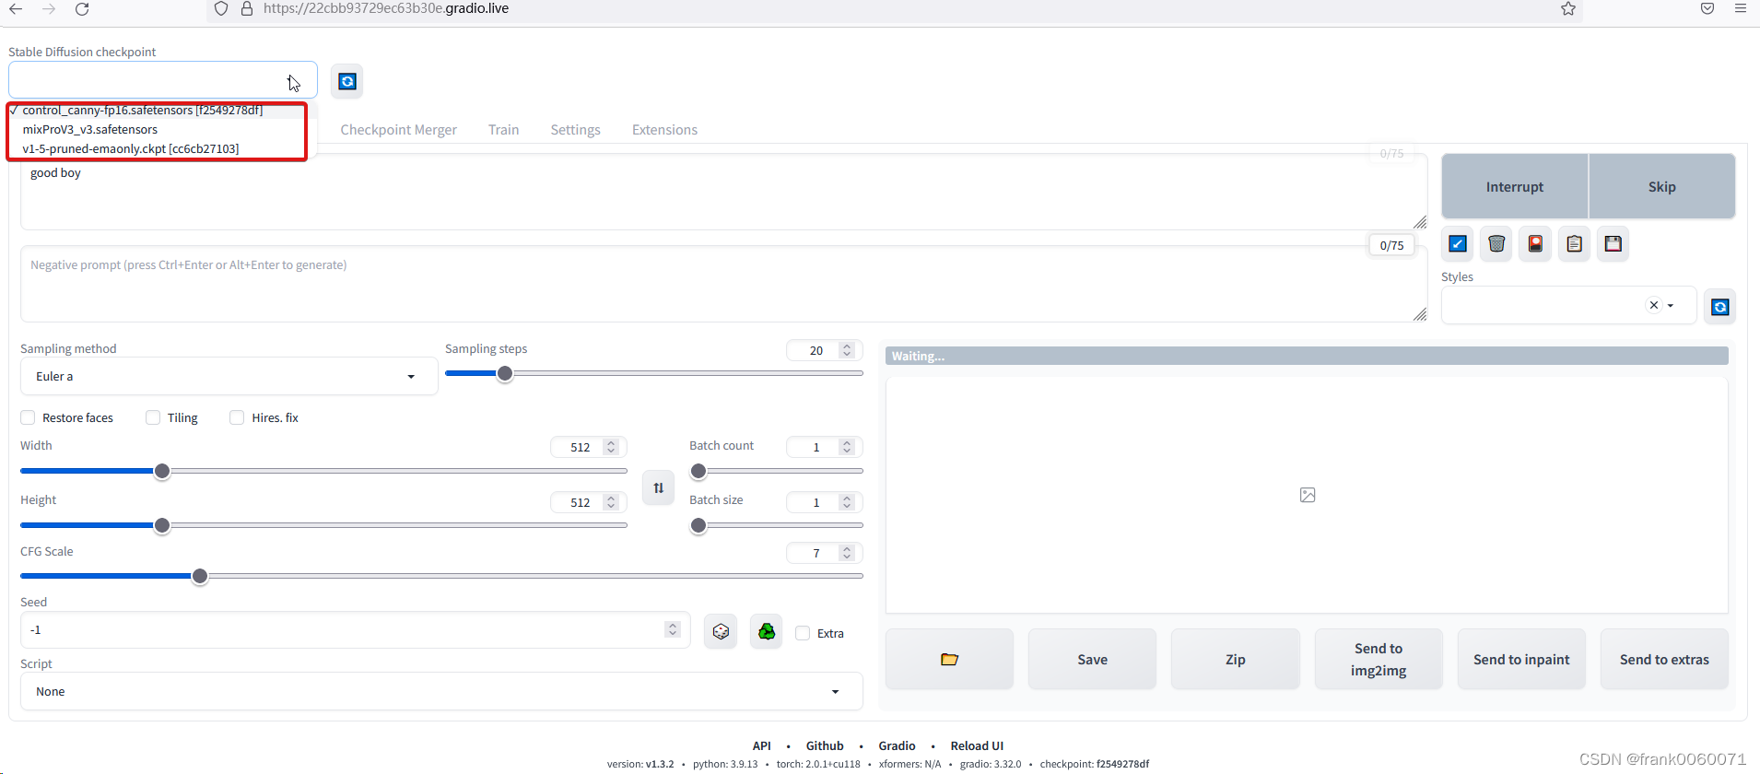Click the Sampling steps slider handle
The width and height of the screenshot is (1760, 774).
coord(505,374)
